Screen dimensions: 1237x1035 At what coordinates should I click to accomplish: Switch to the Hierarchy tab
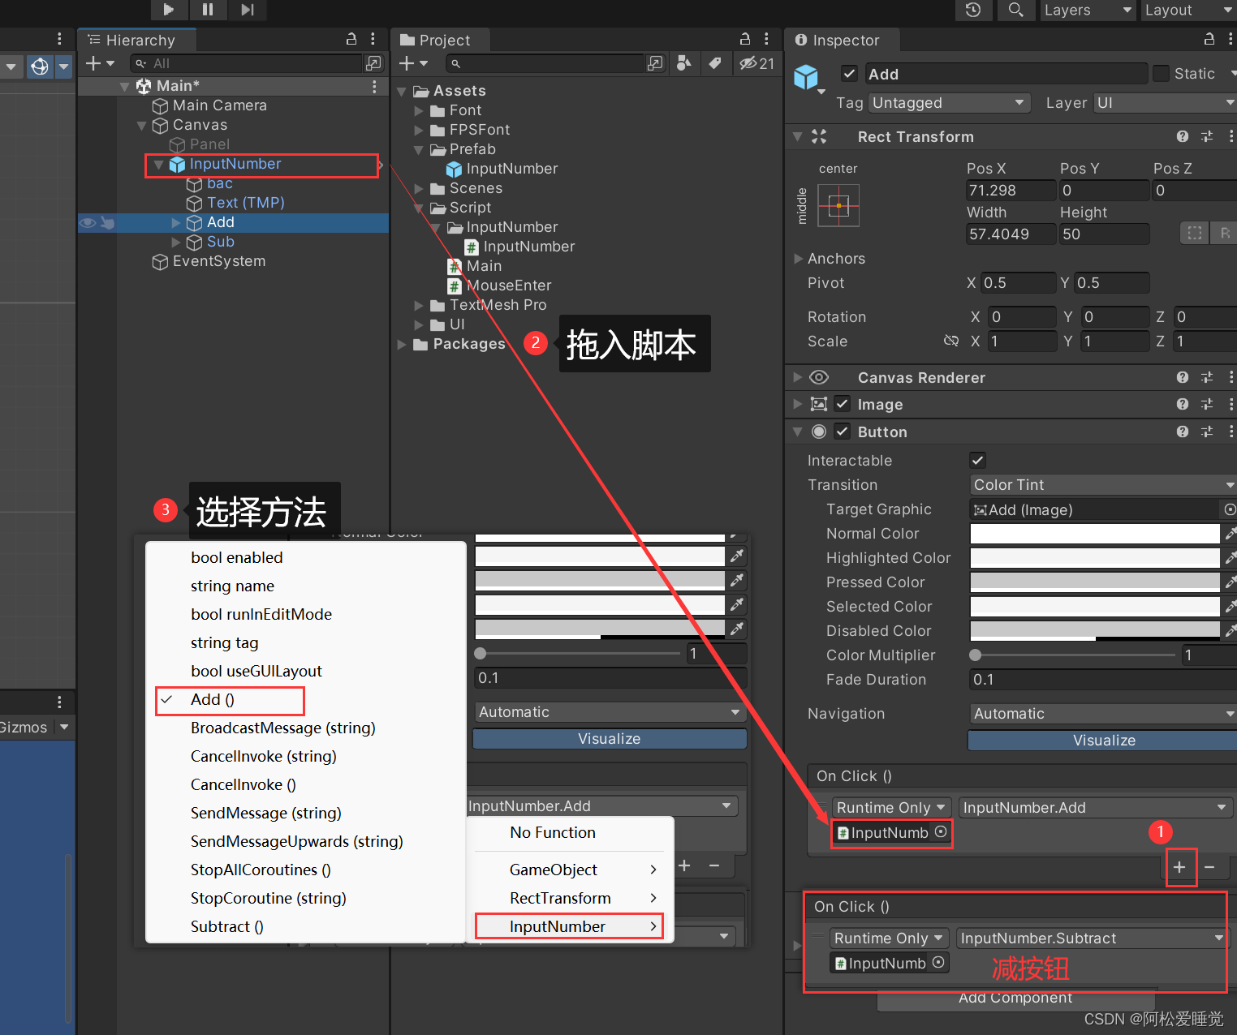click(138, 40)
